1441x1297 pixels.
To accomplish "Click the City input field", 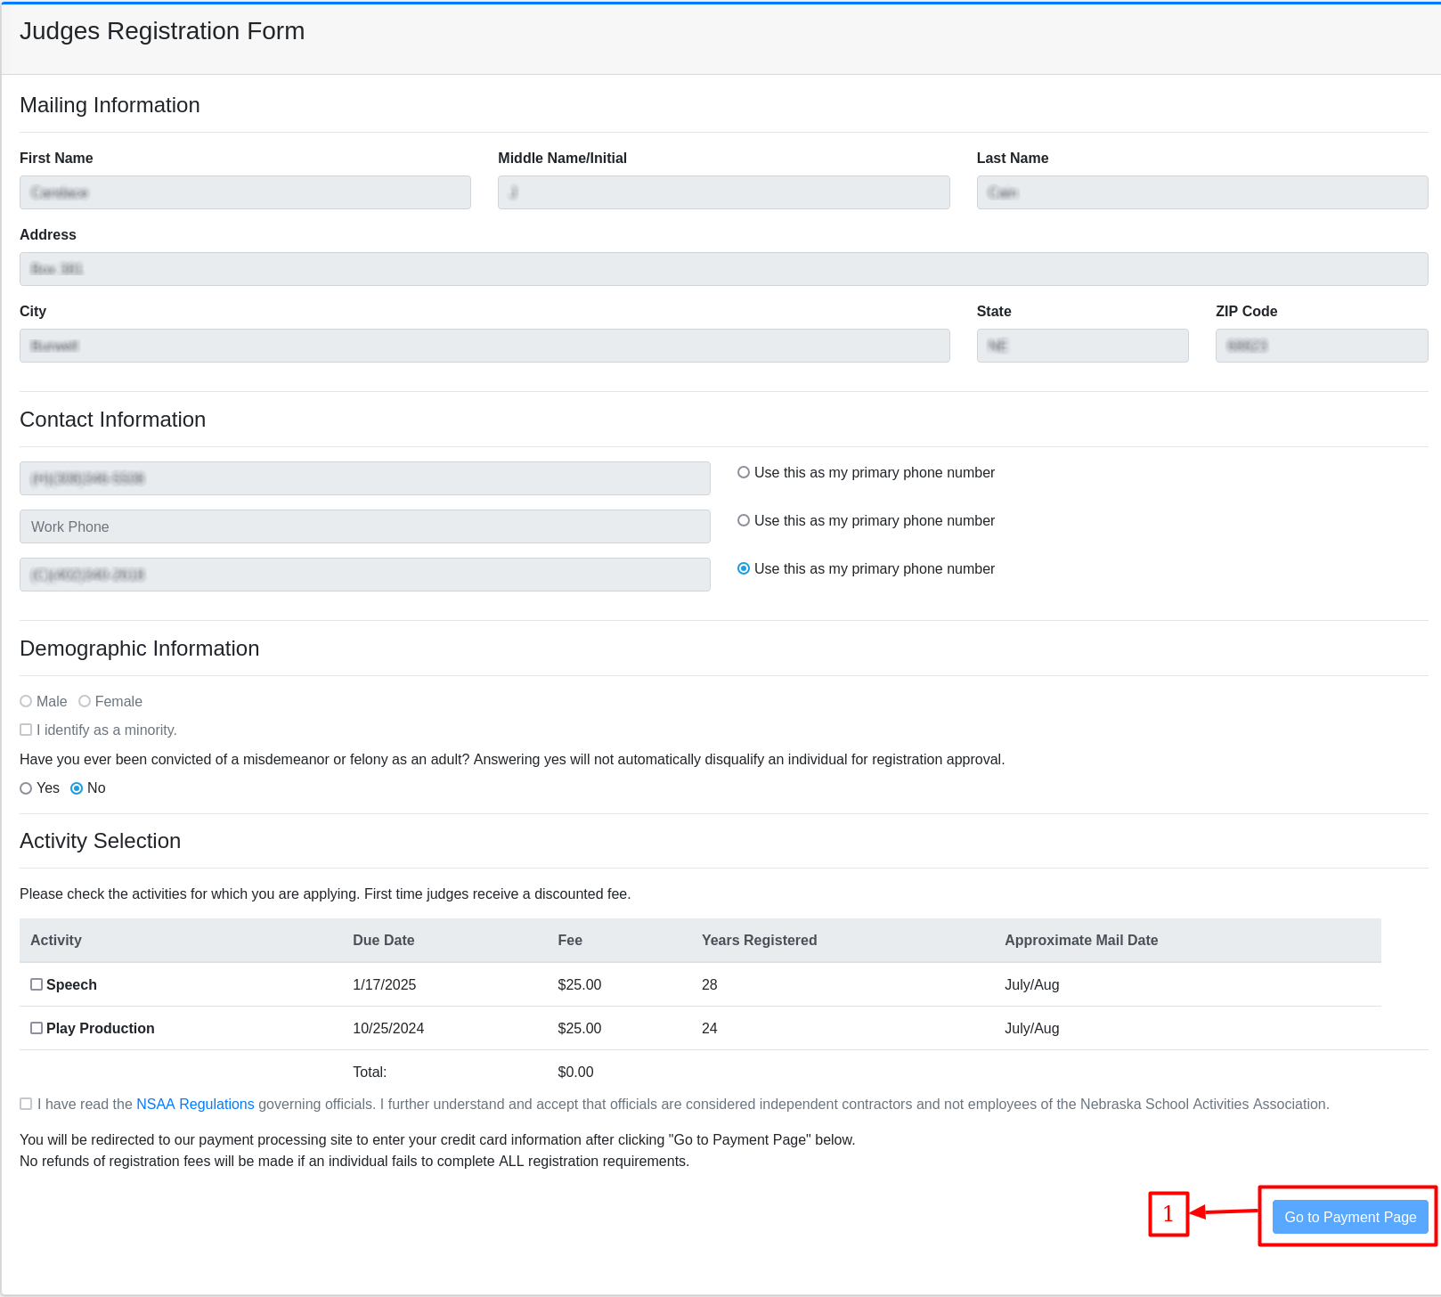I will 484,346.
